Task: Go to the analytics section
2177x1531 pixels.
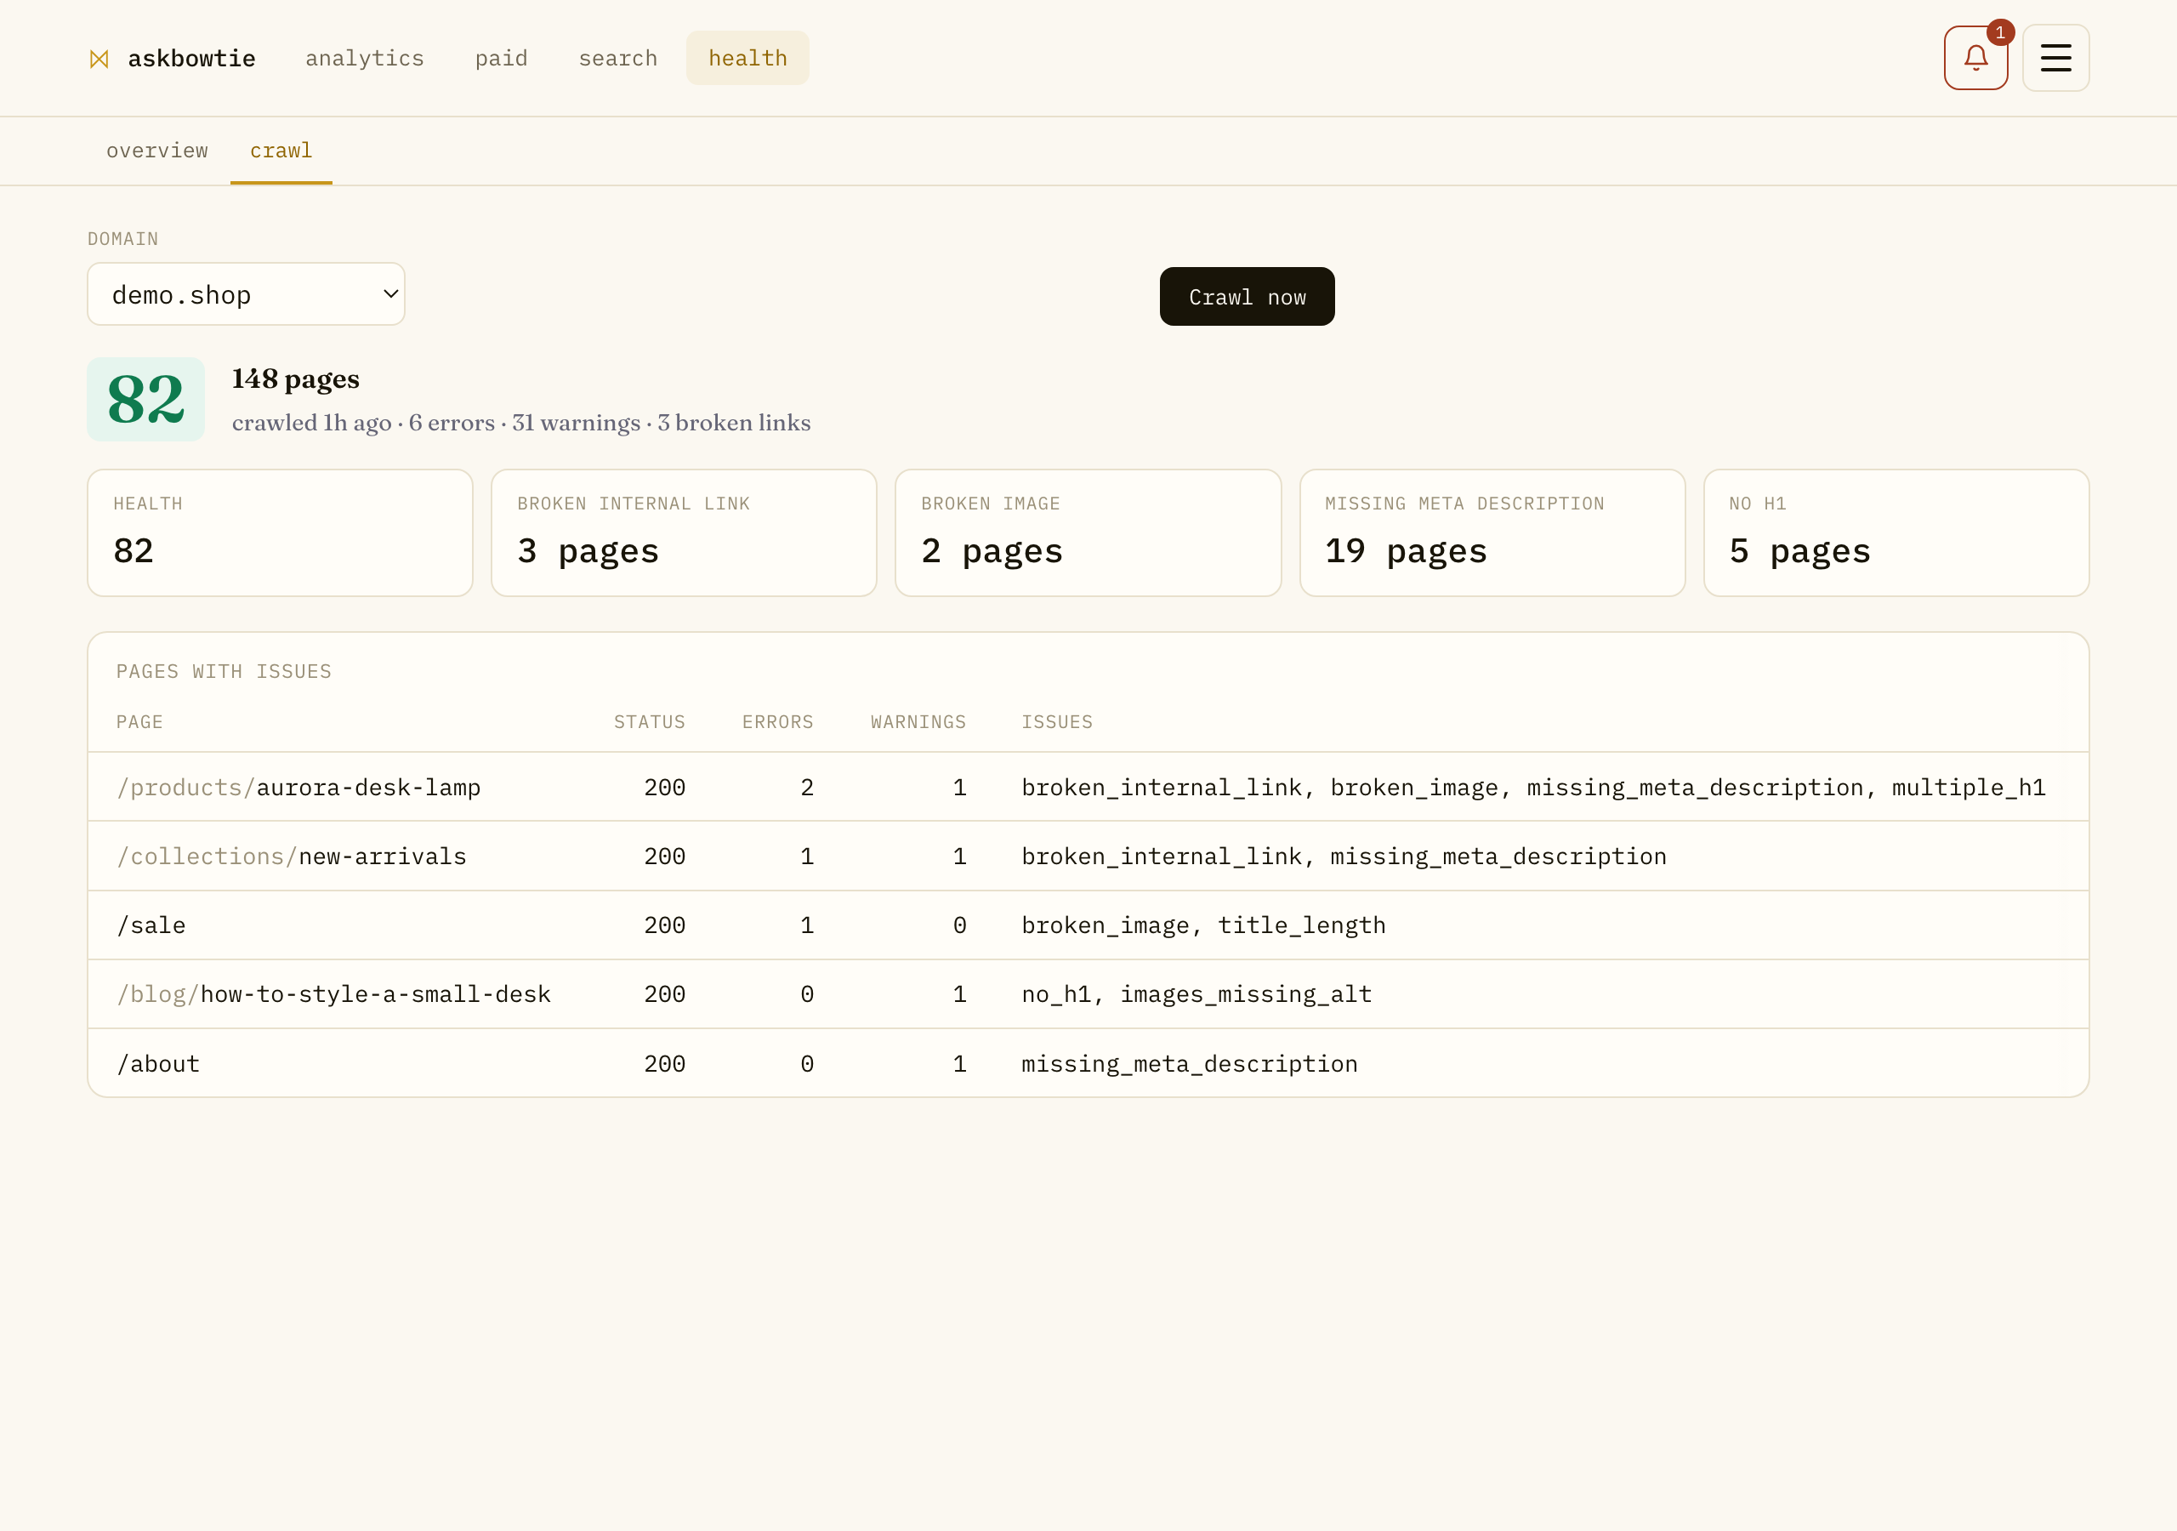Action: click(x=364, y=58)
